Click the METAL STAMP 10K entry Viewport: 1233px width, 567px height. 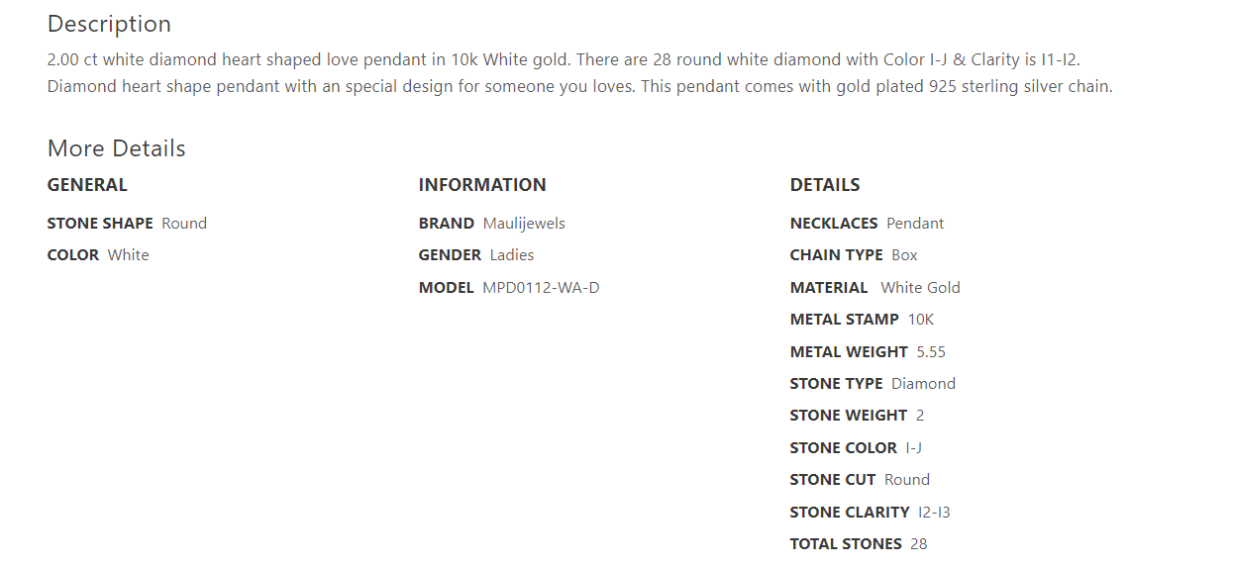click(862, 320)
